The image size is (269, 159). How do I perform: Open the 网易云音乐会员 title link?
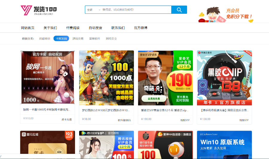point(224,110)
